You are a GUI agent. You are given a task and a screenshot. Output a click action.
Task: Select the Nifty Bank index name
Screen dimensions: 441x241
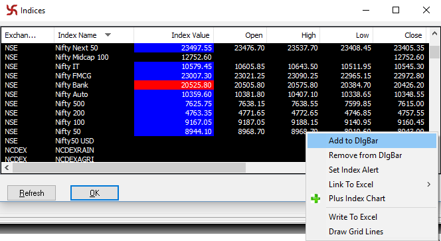click(x=72, y=85)
